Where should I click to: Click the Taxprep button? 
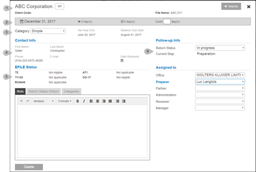[231, 7]
